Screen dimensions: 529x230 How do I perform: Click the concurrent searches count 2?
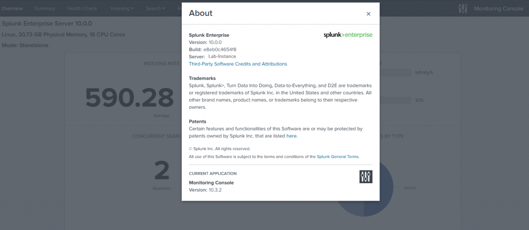point(162,171)
